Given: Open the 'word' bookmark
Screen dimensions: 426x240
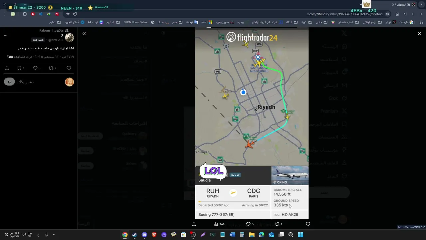Looking at the screenshot, I should pos(207,22).
